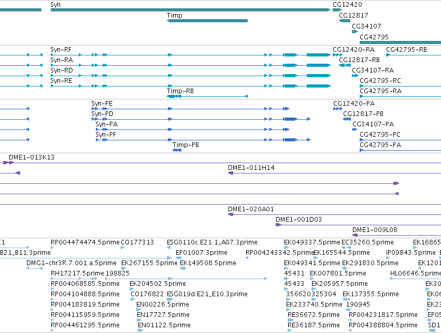Click the EP01007.3prime EST label
The image size is (441, 333).
click(x=202, y=253)
